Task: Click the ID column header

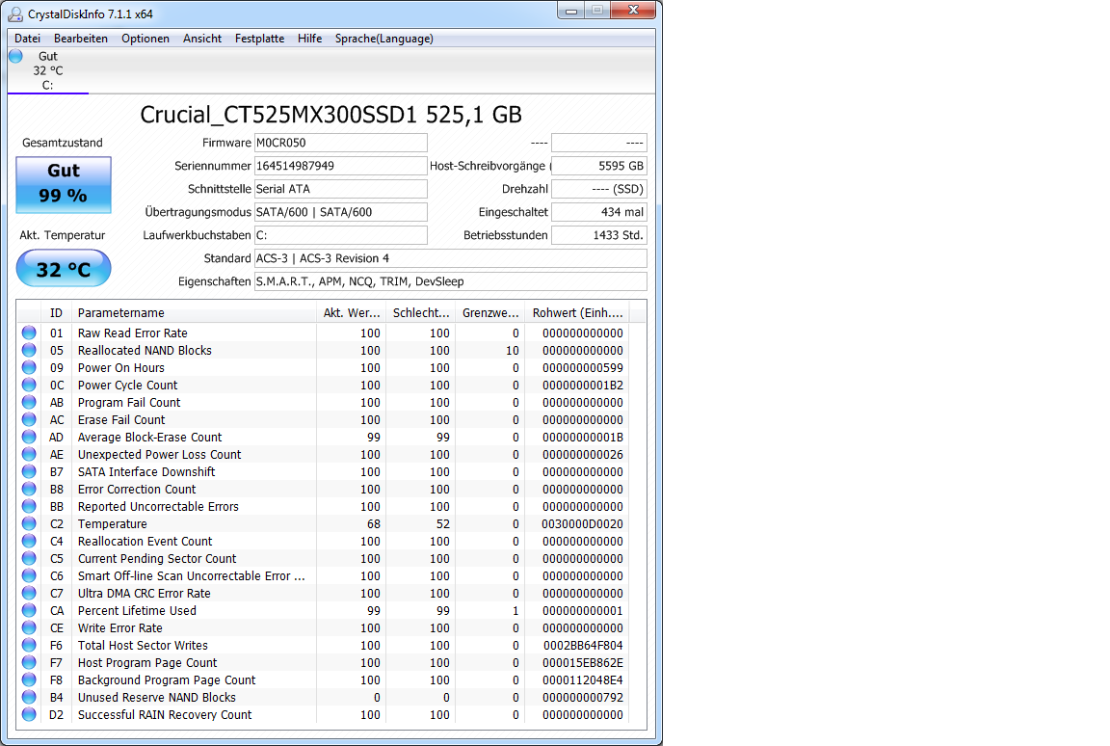Action: 56,313
